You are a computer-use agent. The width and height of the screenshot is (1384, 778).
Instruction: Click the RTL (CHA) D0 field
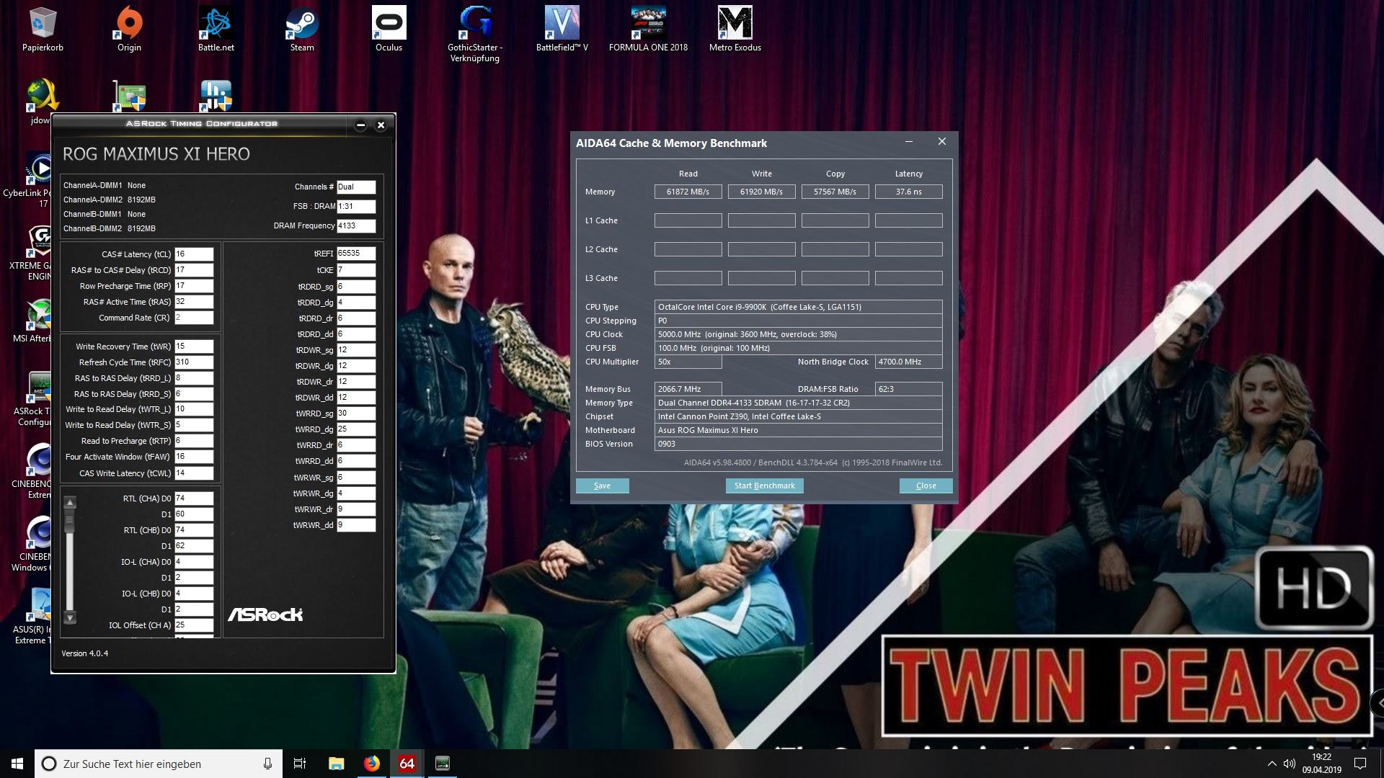pos(194,498)
